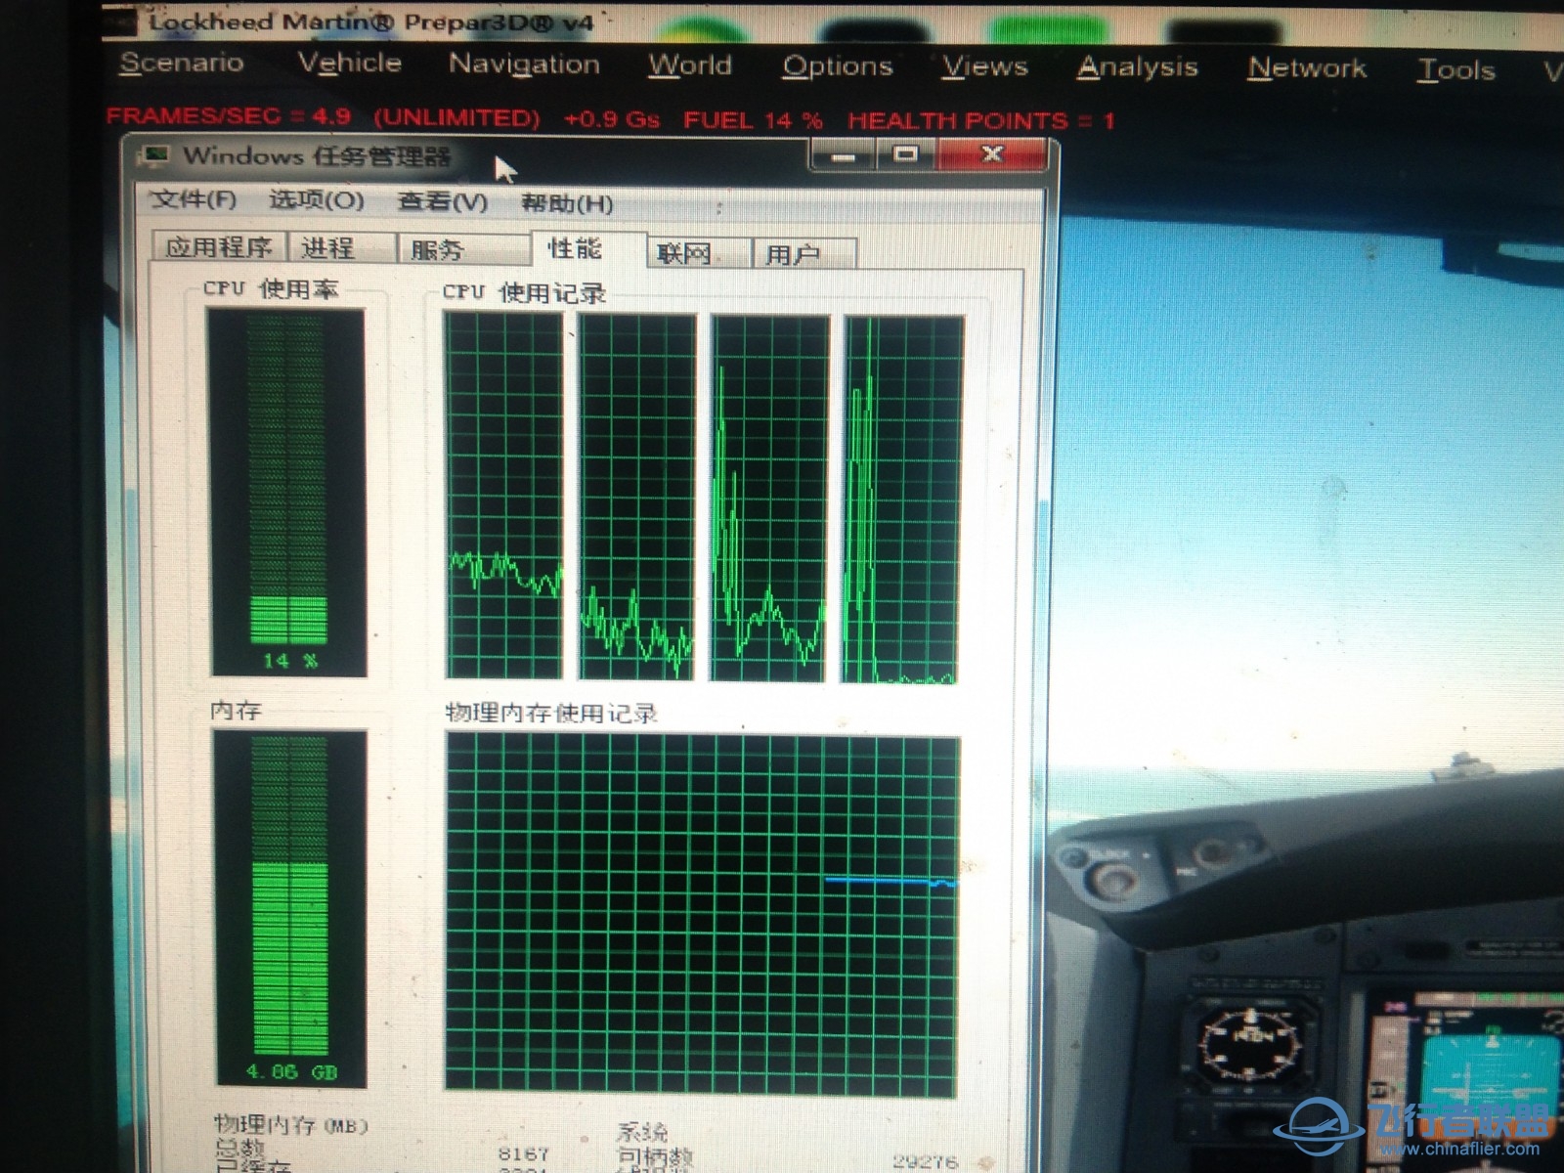Open the Scenario menu in Prepar3D
1564x1173 pixels.
[x=181, y=63]
